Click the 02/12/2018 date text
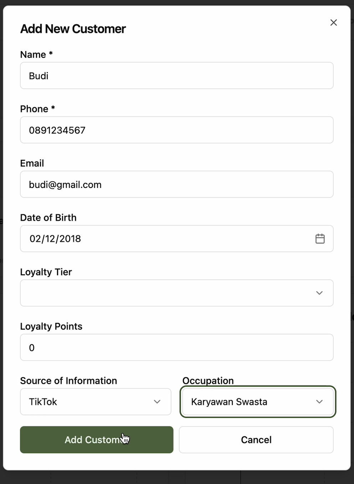354x484 pixels. (55, 239)
